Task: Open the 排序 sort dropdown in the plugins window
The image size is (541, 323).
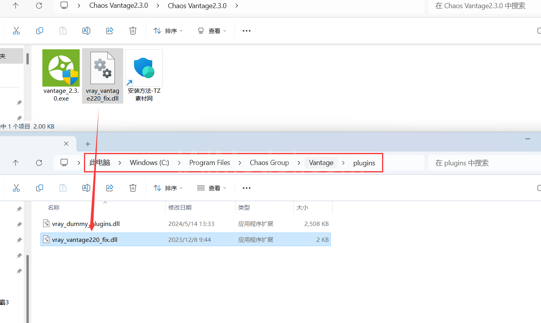Action: pyautogui.click(x=168, y=188)
